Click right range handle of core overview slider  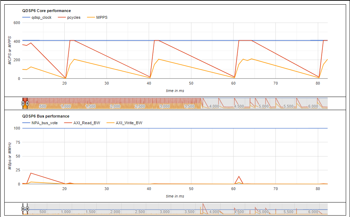coord(27,103)
